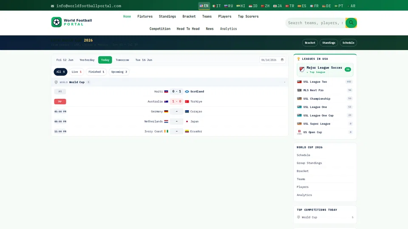Image resolution: width=408 pixels, height=229 pixels.
Task: Click the Australia flag icon
Action: click(x=166, y=101)
